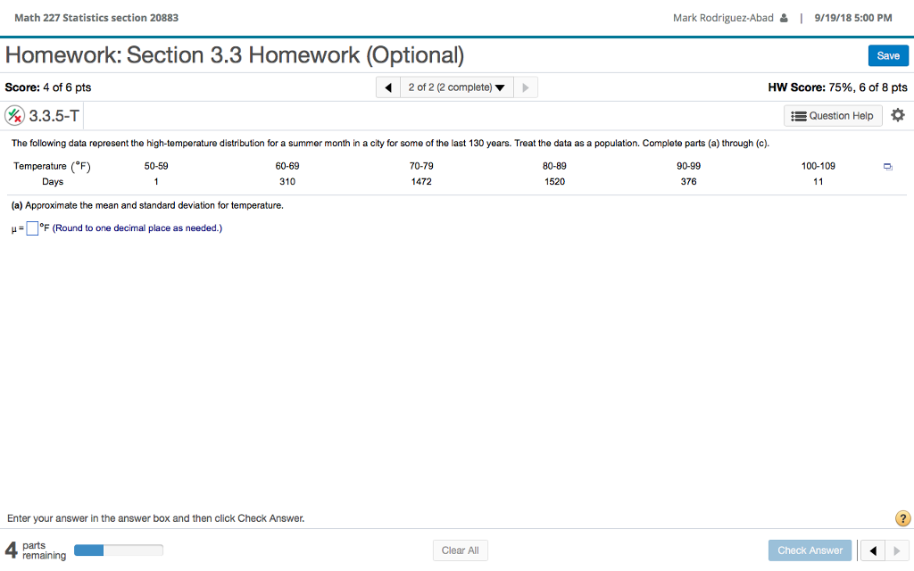
Task: Click the next arrow at bottom right
Action: click(x=897, y=550)
